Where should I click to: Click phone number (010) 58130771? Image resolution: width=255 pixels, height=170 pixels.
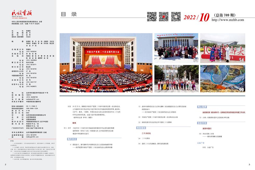click(31, 65)
